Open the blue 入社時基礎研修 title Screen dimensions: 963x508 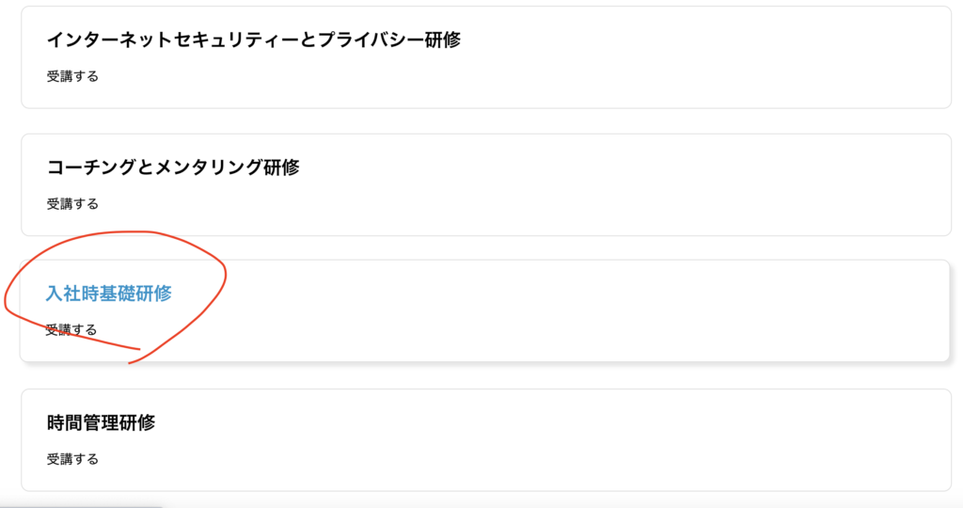point(108,294)
